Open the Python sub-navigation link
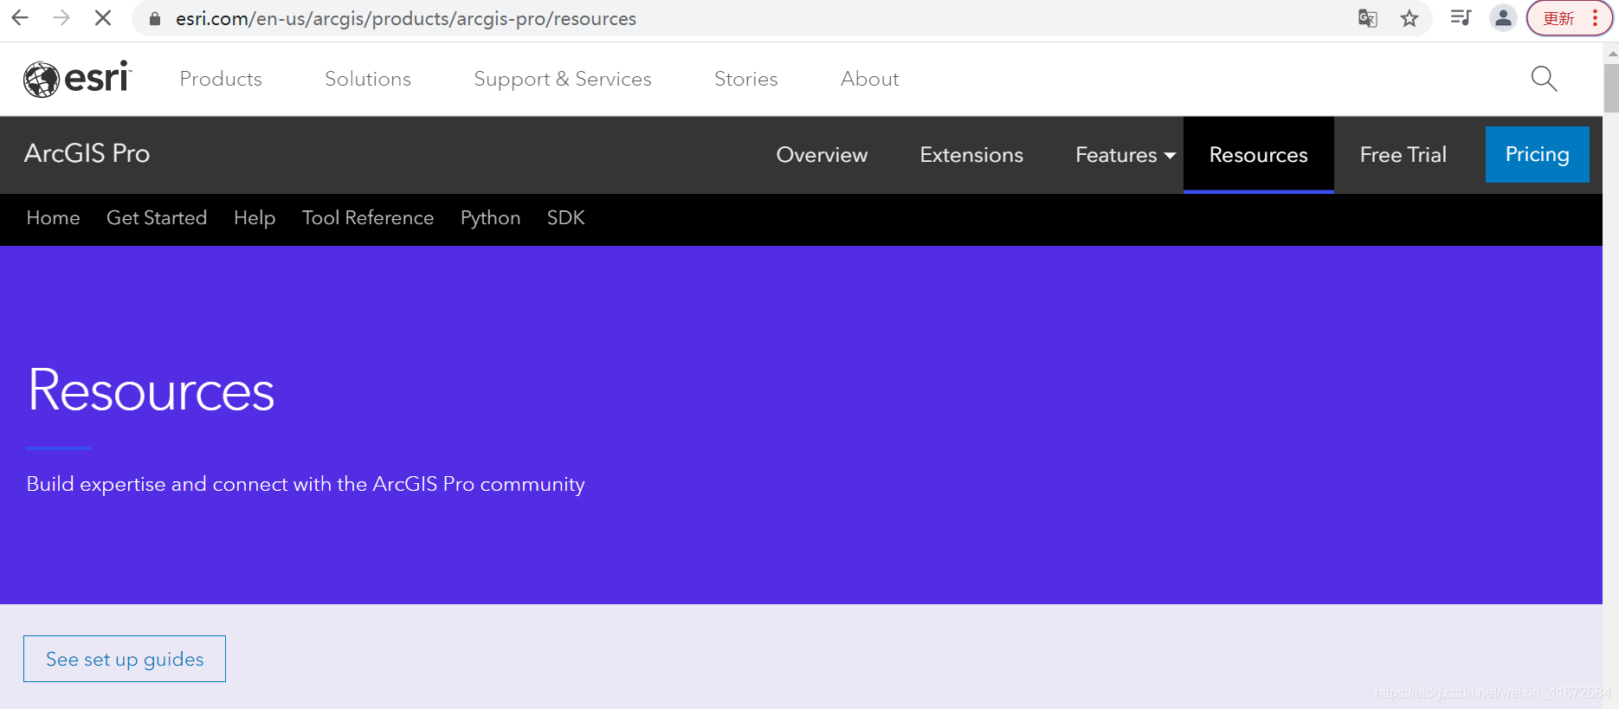Screen dimensions: 1619x709 490,218
